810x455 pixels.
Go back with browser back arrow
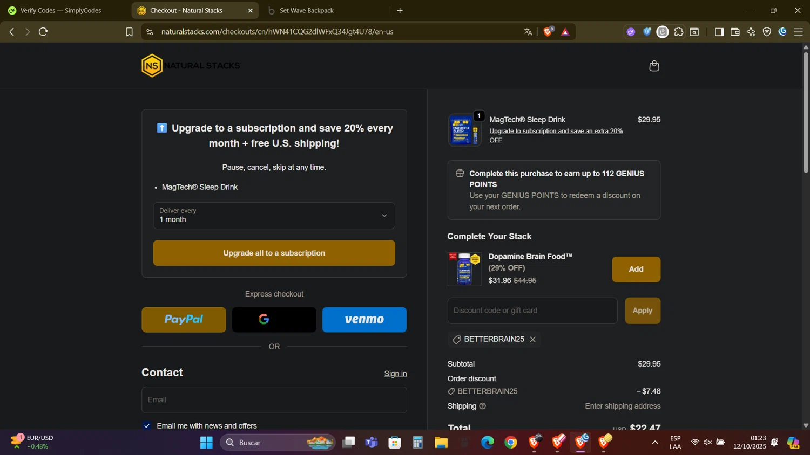11,32
